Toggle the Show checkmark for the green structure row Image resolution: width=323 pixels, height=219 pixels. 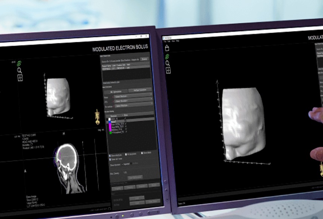pos(126,132)
